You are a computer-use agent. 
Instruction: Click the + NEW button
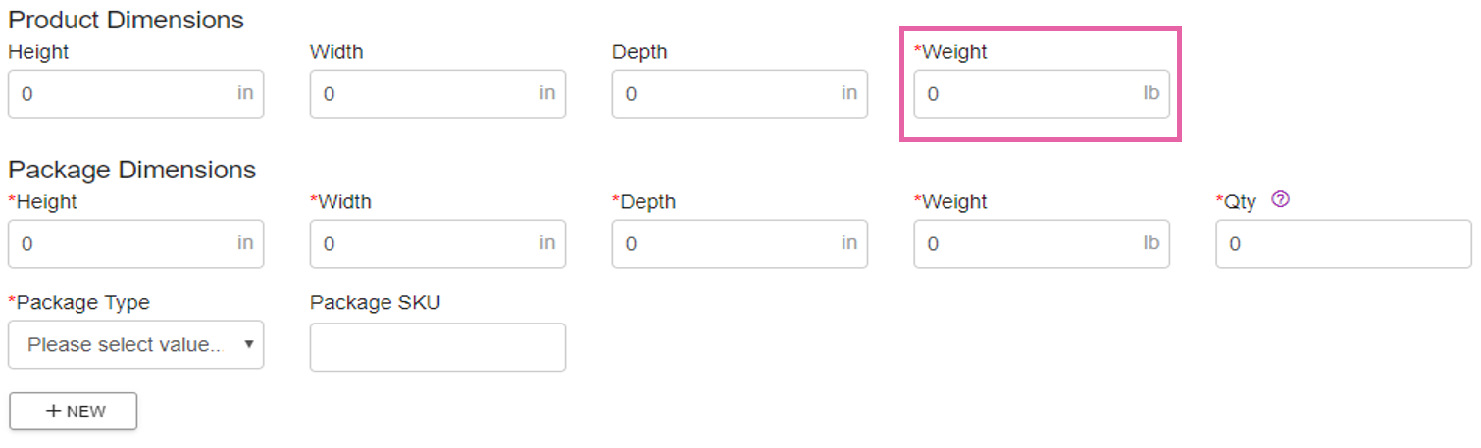73,411
